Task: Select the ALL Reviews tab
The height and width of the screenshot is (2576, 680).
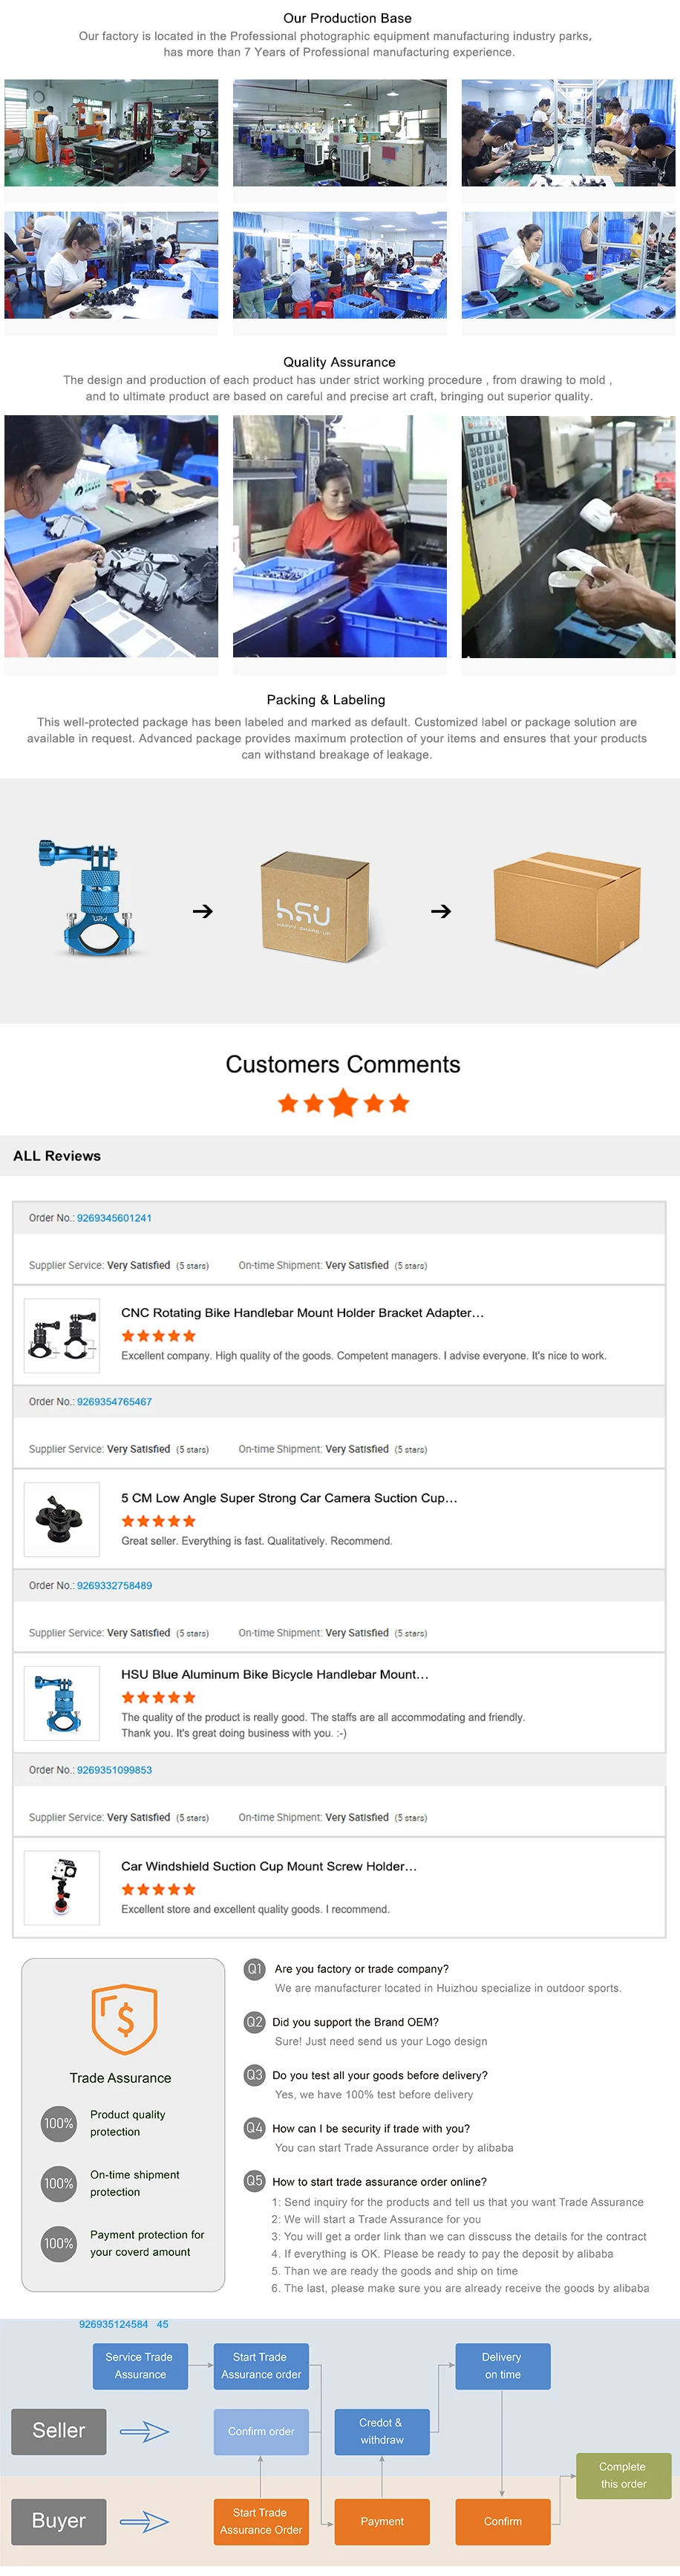Action: pyautogui.click(x=57, y=1156)
